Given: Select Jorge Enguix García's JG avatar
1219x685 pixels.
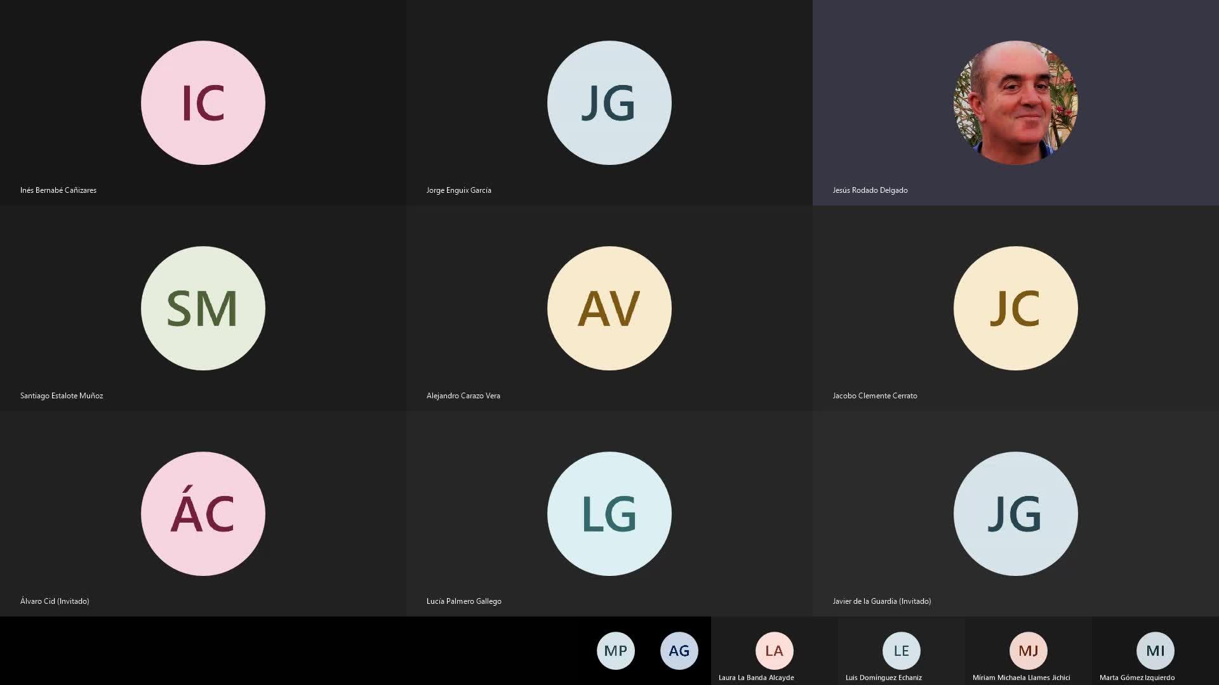Looking at the screenshot, I should (x=609, y=103).
